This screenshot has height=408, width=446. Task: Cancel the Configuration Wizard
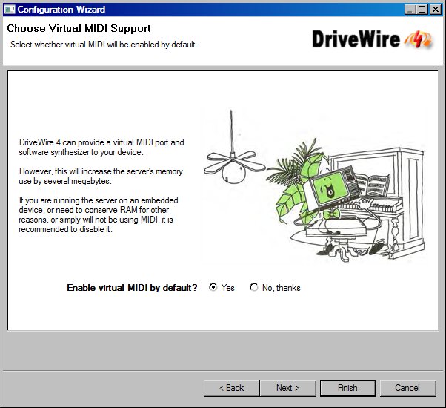pyautogui.click(x=407, y=388)
